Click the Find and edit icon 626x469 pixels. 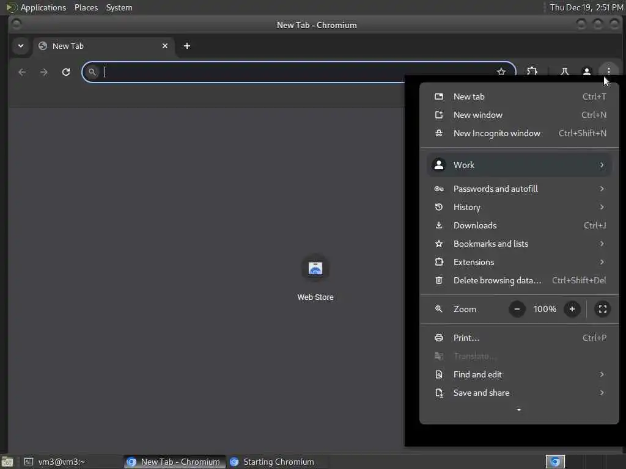[x=439, y=374]
